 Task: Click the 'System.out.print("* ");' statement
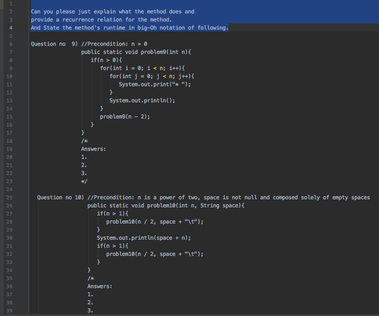pos(155,84)
